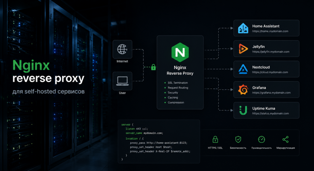314x171 pixels.
Task: Click the Internet label under globe
Action: tap(122, 61)
